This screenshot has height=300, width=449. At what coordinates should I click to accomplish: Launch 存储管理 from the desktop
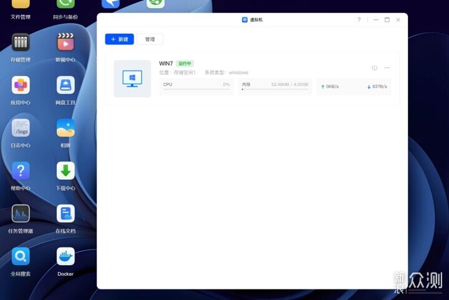pos(21,42)
